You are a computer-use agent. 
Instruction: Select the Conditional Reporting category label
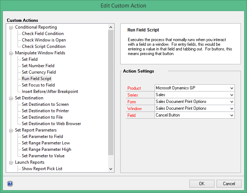[36, 27]
